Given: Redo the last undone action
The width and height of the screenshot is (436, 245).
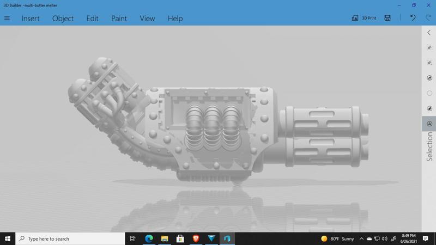Looking at the screenshot, I should [428, 18].
